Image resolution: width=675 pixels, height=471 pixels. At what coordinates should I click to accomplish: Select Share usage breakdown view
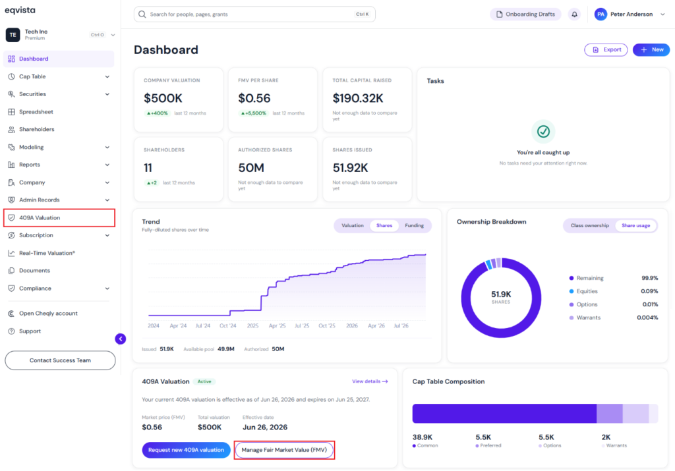coord(635,225)
